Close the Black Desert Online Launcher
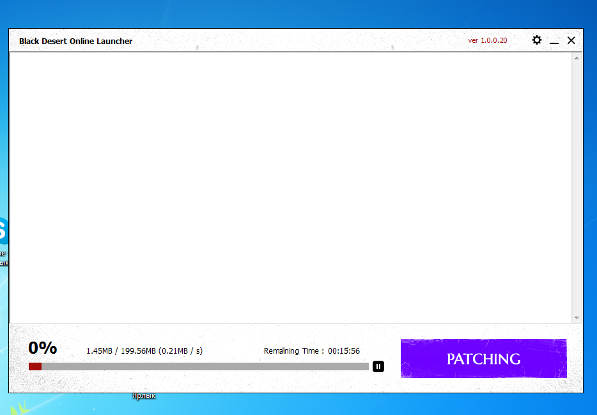The height and width of the screenshot is (415, 597). (571, 40)
